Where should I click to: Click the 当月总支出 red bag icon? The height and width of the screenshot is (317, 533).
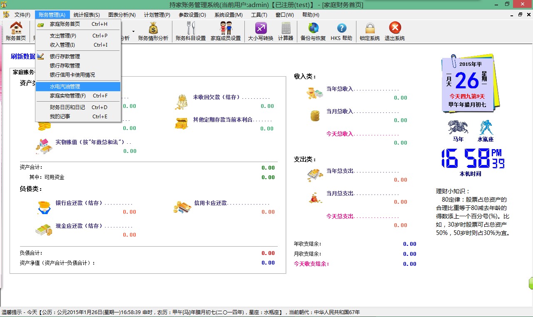[315, 197]
